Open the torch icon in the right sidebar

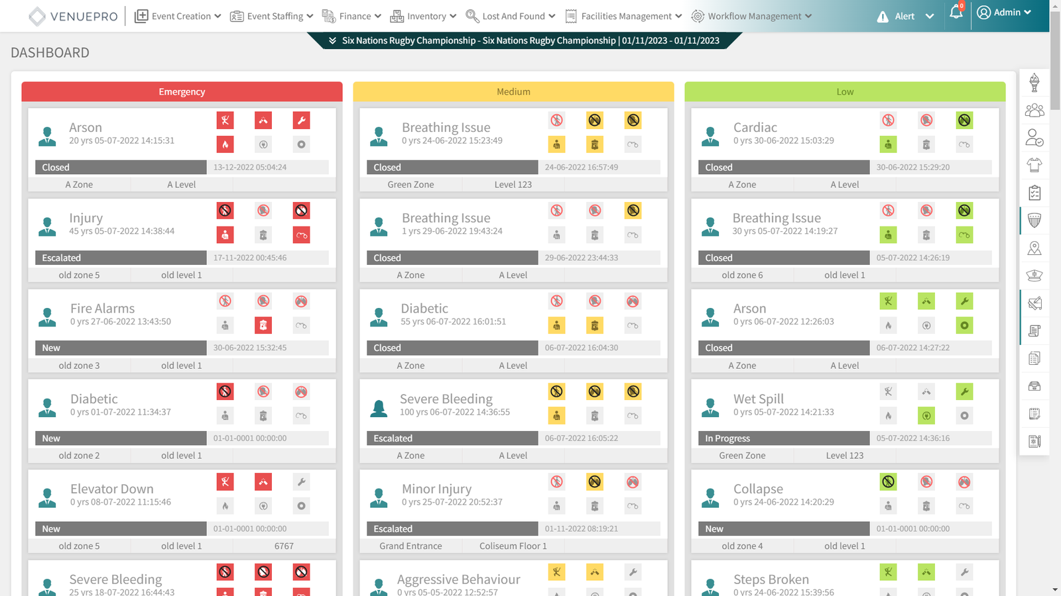pos(1034,83)
